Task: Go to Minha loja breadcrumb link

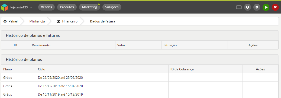Action: 37,21
